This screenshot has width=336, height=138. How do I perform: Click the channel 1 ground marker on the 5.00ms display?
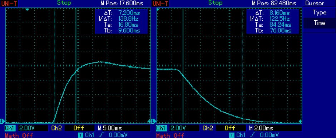(2, 121)
